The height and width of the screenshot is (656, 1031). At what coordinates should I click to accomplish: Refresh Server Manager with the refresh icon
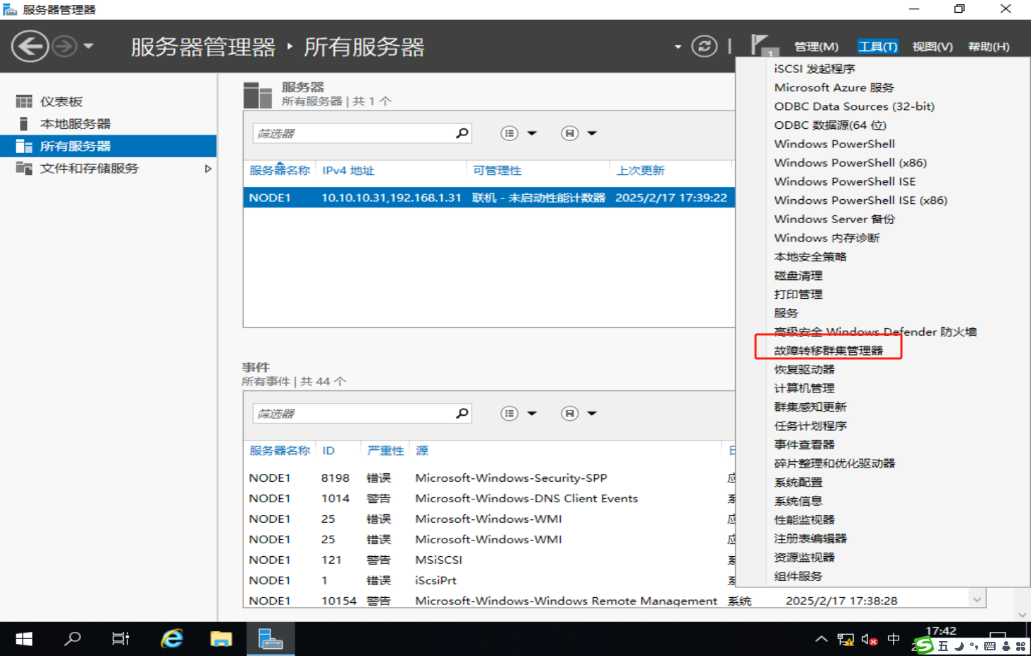(x=704, y=47)
